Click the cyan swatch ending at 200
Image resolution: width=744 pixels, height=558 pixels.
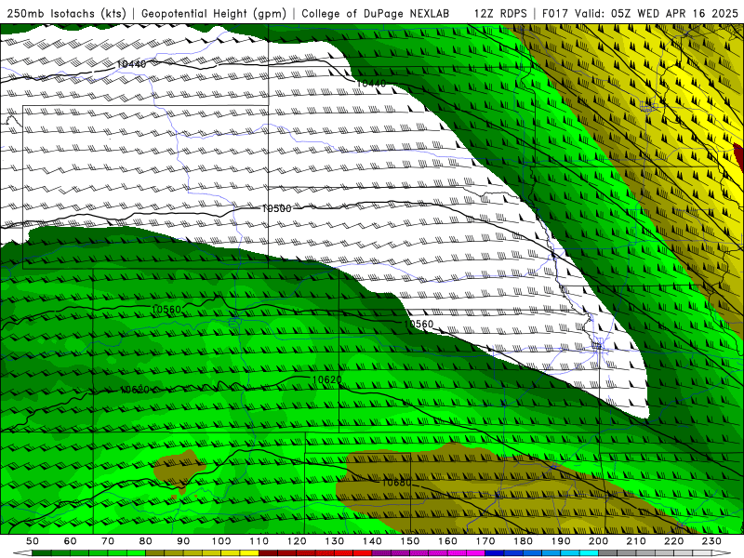(590, 553)
